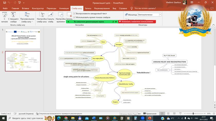Click the spell check icon in status bar
The height and width of the screenshot is (121, 216).
pos(15,114)
